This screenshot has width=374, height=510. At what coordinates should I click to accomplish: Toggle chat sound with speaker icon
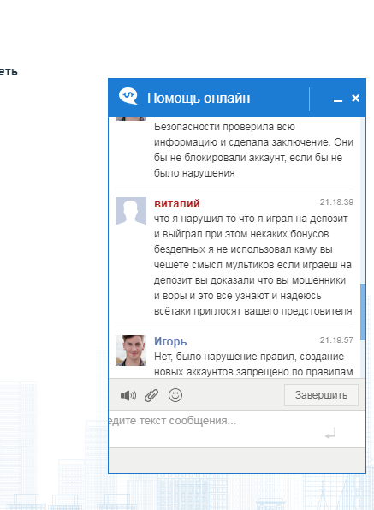[128, 395]
